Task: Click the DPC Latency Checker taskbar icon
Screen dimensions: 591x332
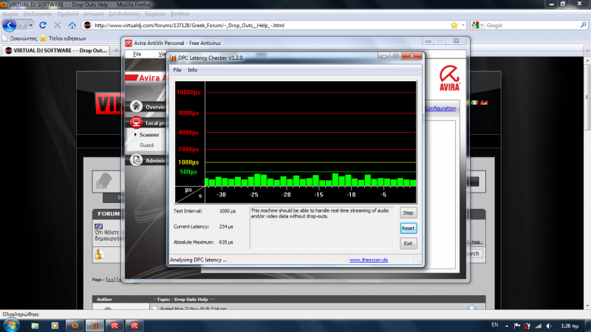Action: click(x=95, y=325)
